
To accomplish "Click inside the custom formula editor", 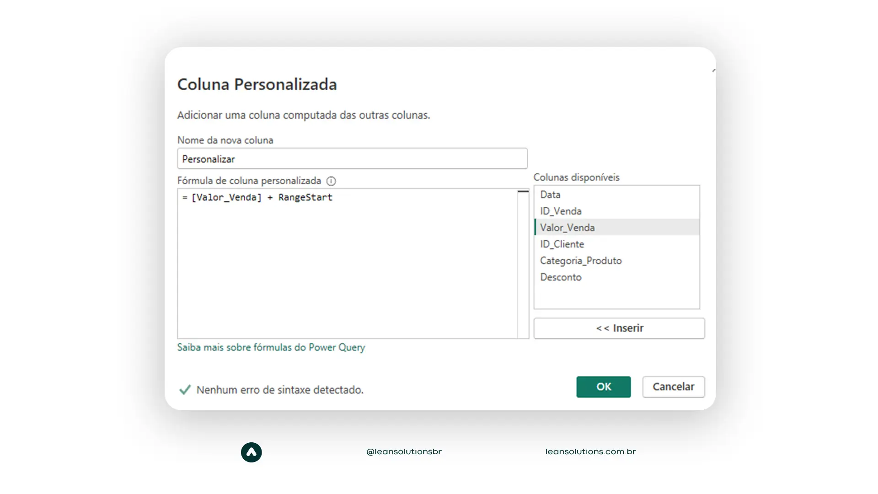I will [x=348, y=263].
